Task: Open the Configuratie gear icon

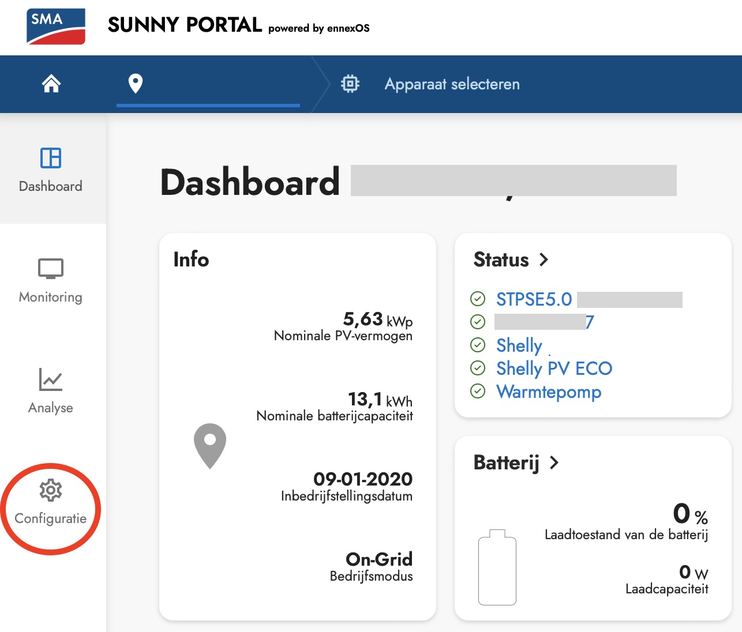Action: point(51,490)
